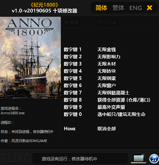Switch language to 简体
Screen dimensions: 159x165
[101, 8]
